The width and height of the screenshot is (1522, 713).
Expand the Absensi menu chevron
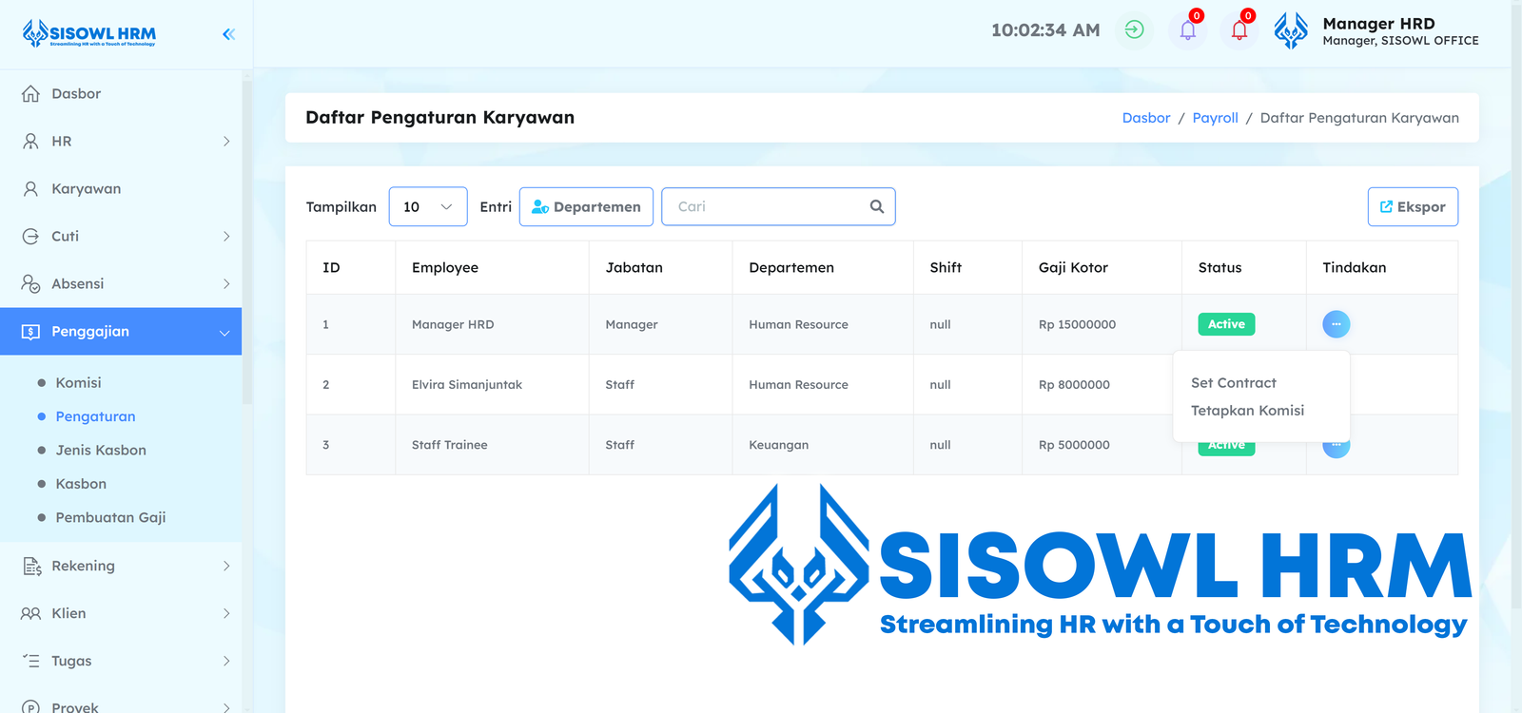(x=226, y=283)
